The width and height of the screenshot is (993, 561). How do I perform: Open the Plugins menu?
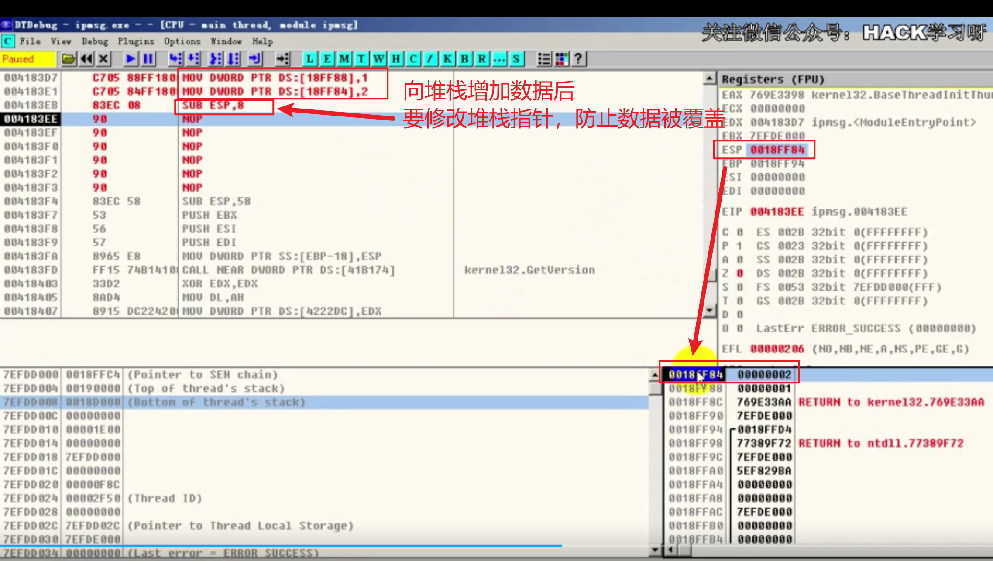coord(136,41)
